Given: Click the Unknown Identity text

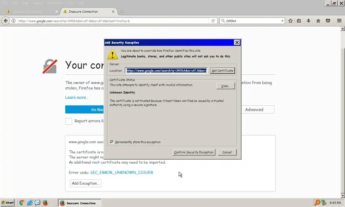Looking at the screenshot, I should [x=122, y=92].
